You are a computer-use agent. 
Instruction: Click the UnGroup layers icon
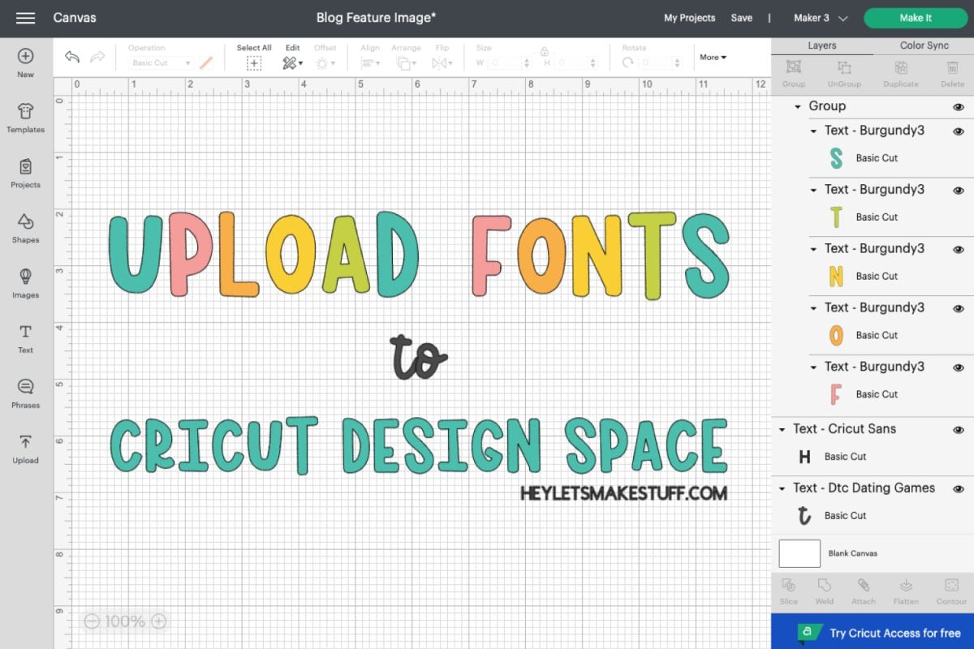pyautogui.click(x=844, y=67)
